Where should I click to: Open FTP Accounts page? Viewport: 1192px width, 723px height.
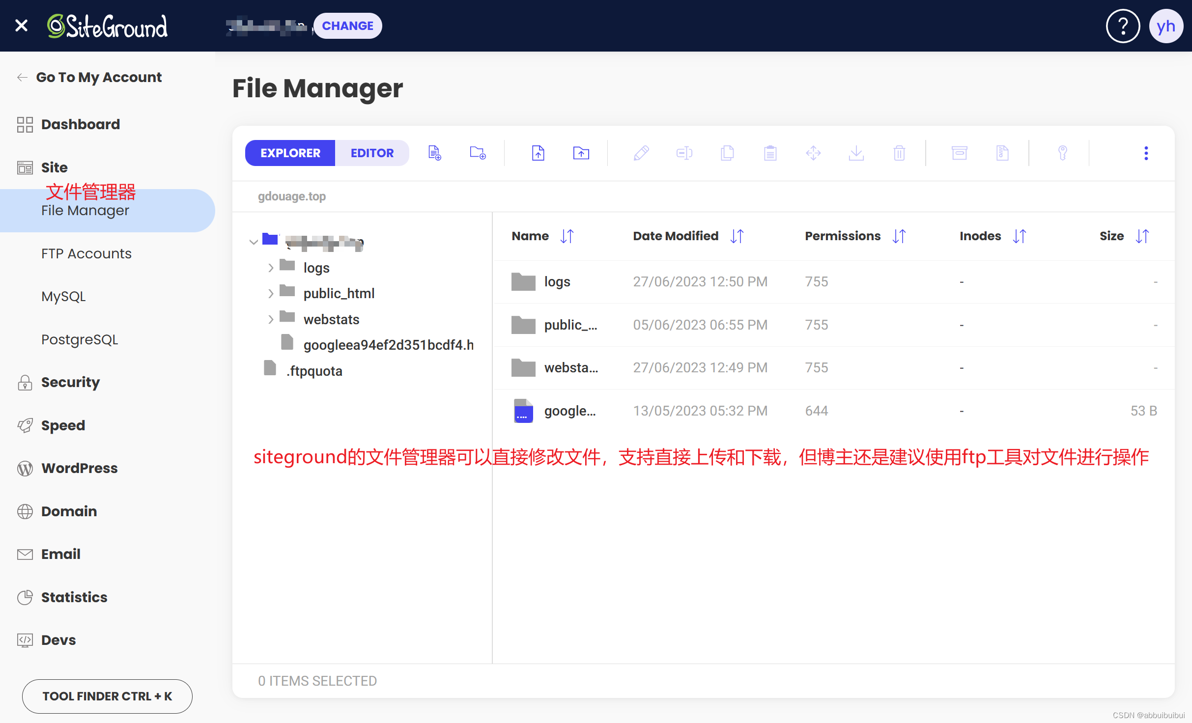(x=86, y=253)
